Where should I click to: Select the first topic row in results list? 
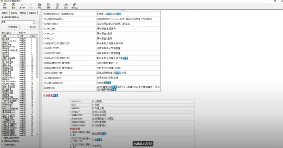pos(19,39)
